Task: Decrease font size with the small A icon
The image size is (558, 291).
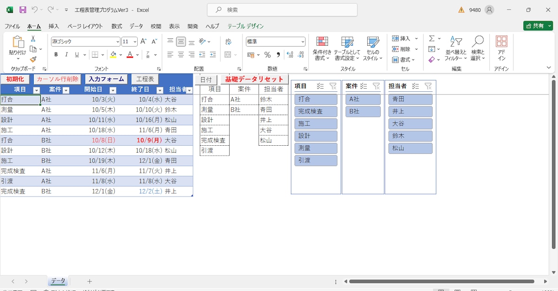Action: tap(154, 42)
